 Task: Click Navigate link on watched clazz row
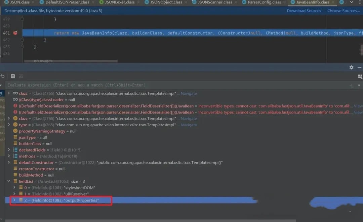pyautogui.click(x=189, y=93)
